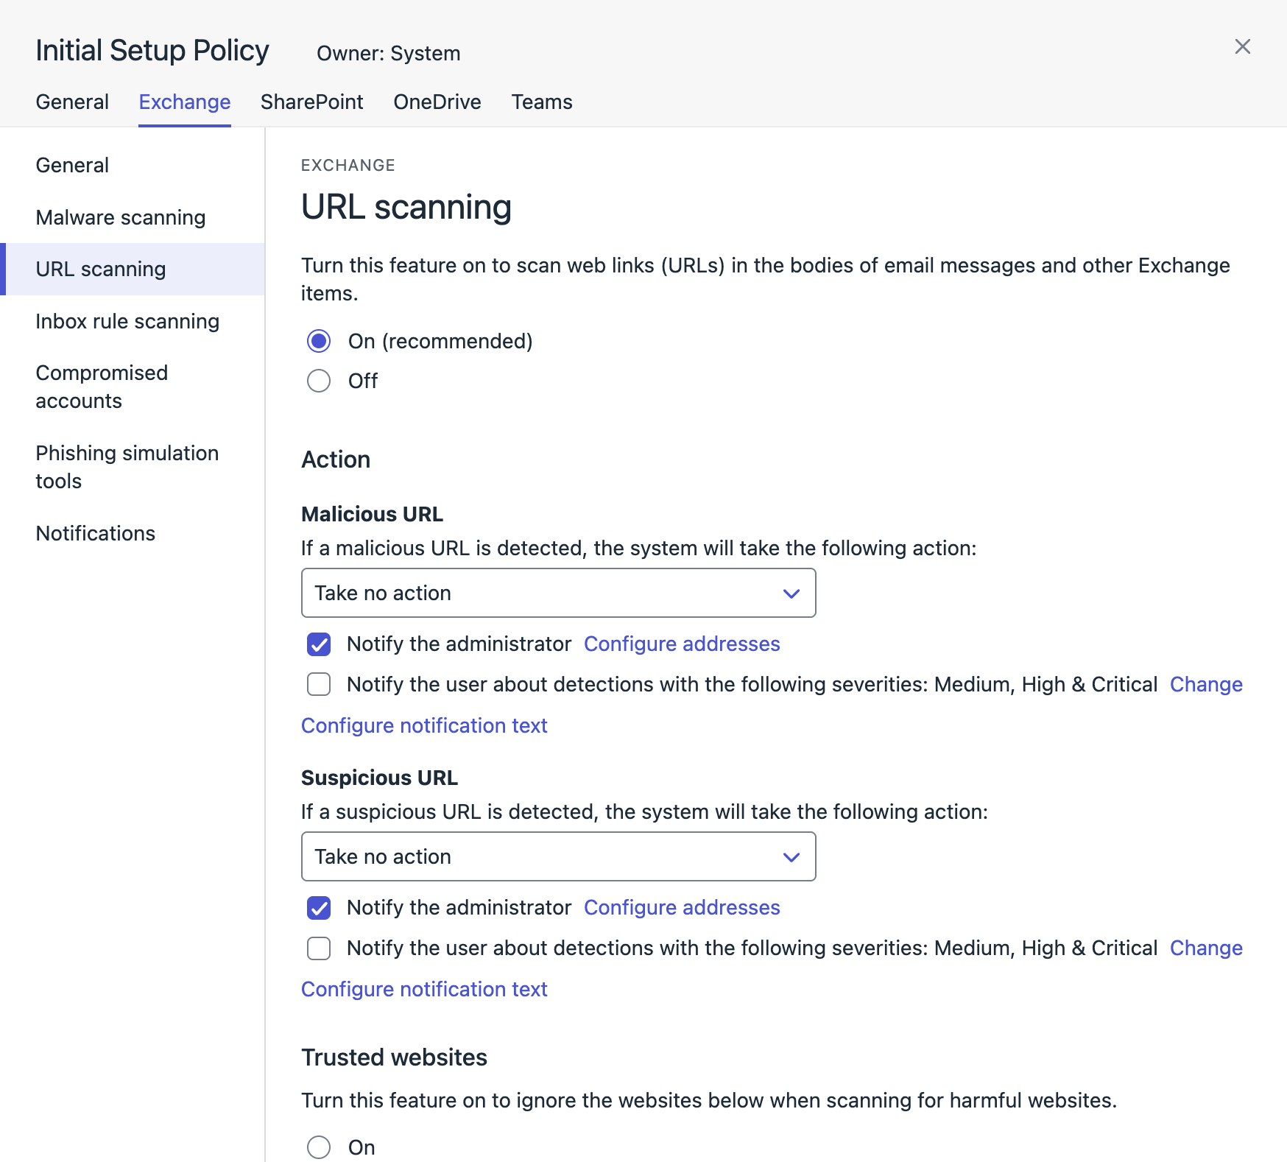
Task: Switch to the SharePoint tab
Action: 311,102
